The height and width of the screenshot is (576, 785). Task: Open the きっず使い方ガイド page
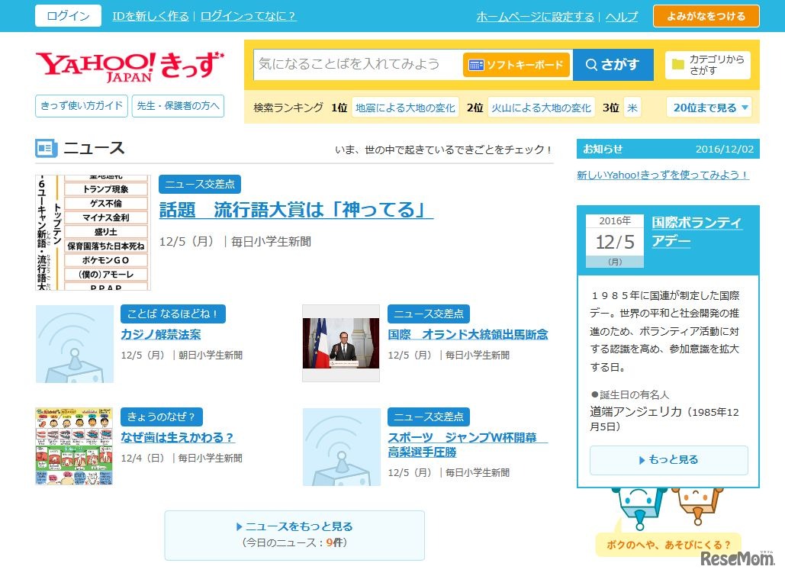[81, 106]
